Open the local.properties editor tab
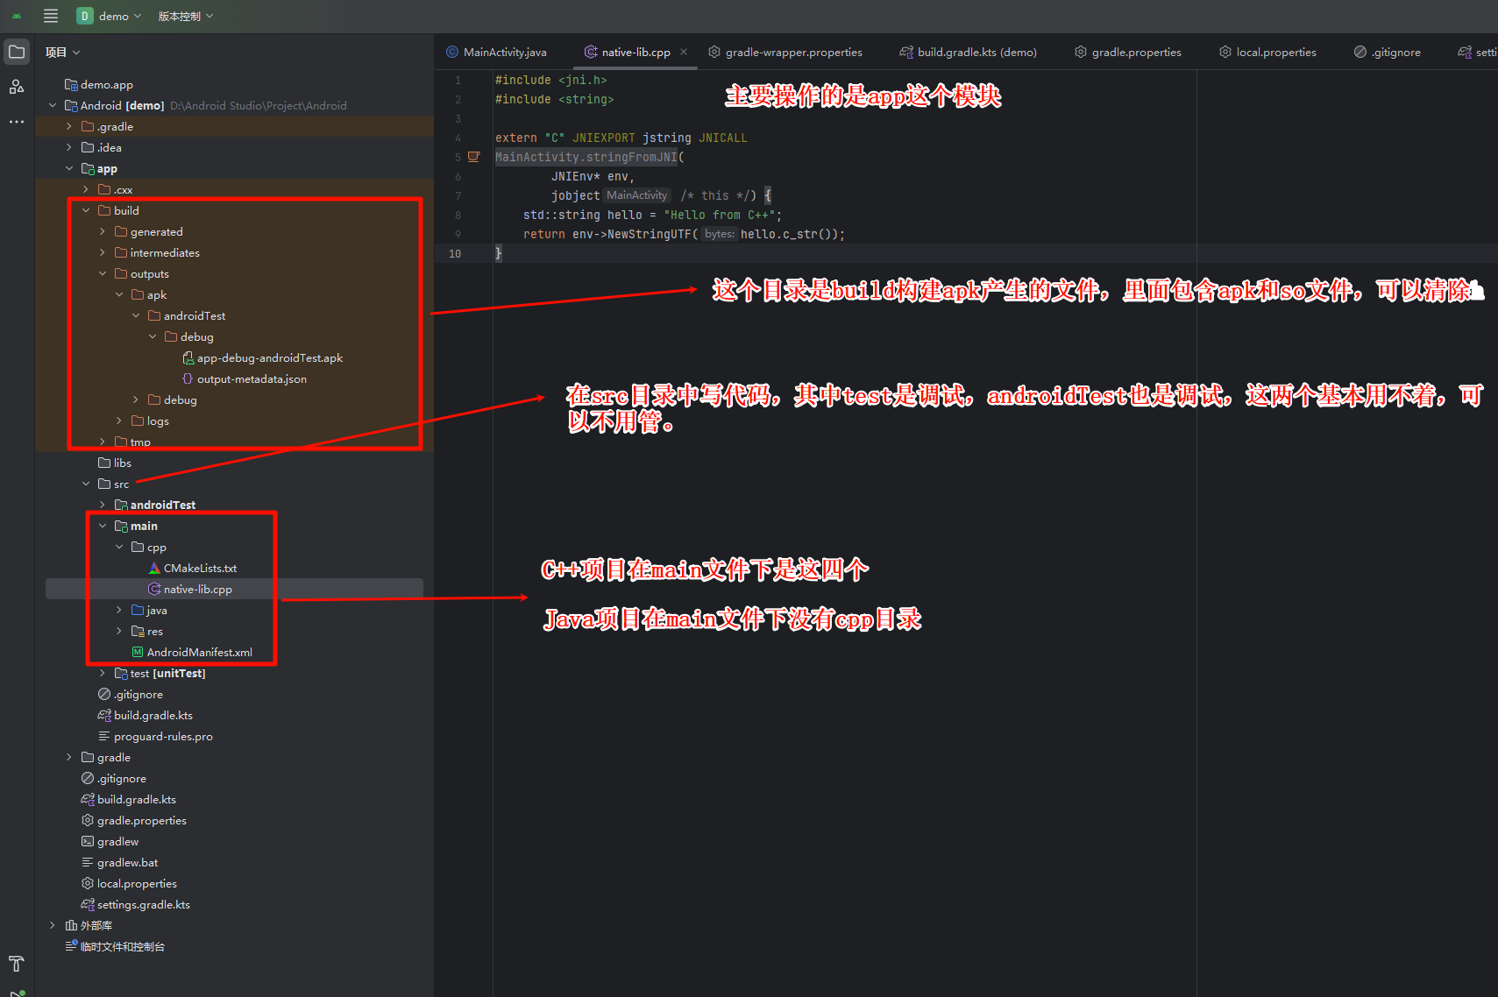1498x997 pixels. (x=1268, y=53)
